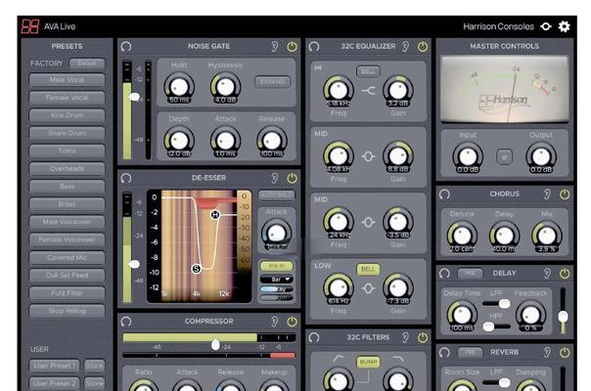Click the high-pass filter curve icon
591x391 pixels.
tap(339, 358)
